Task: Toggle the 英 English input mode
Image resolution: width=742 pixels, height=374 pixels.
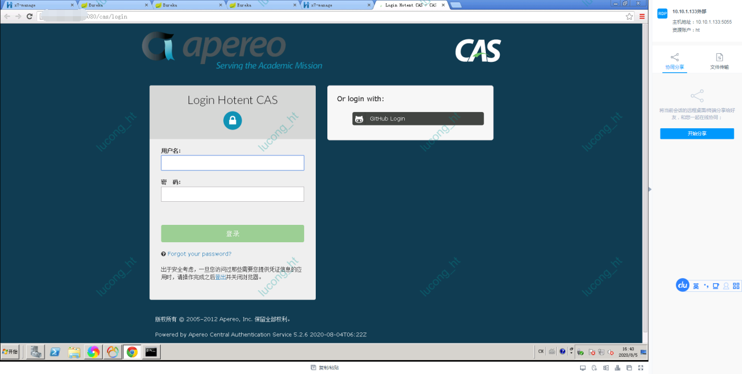Action: pyautogui.click(x=696, y=286)
